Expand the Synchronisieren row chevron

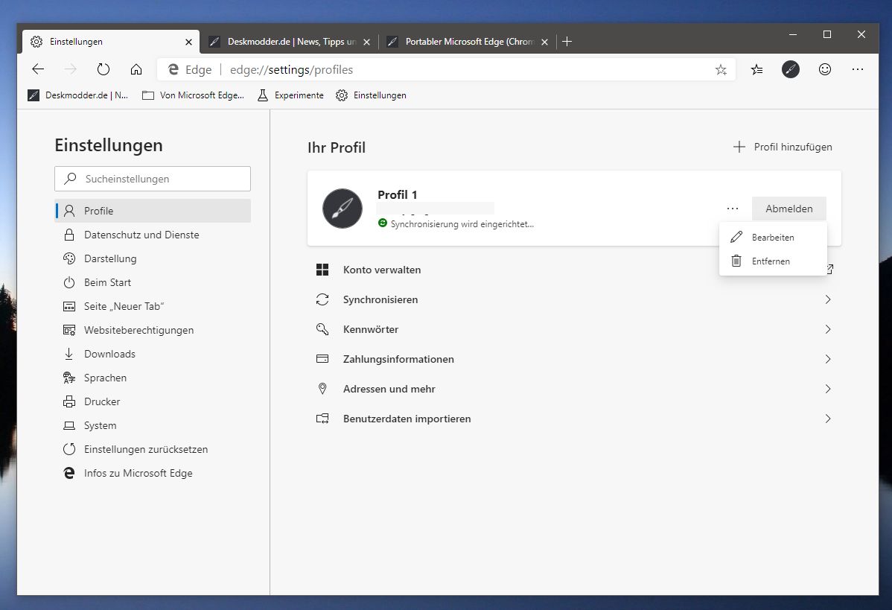pos(828,299)
